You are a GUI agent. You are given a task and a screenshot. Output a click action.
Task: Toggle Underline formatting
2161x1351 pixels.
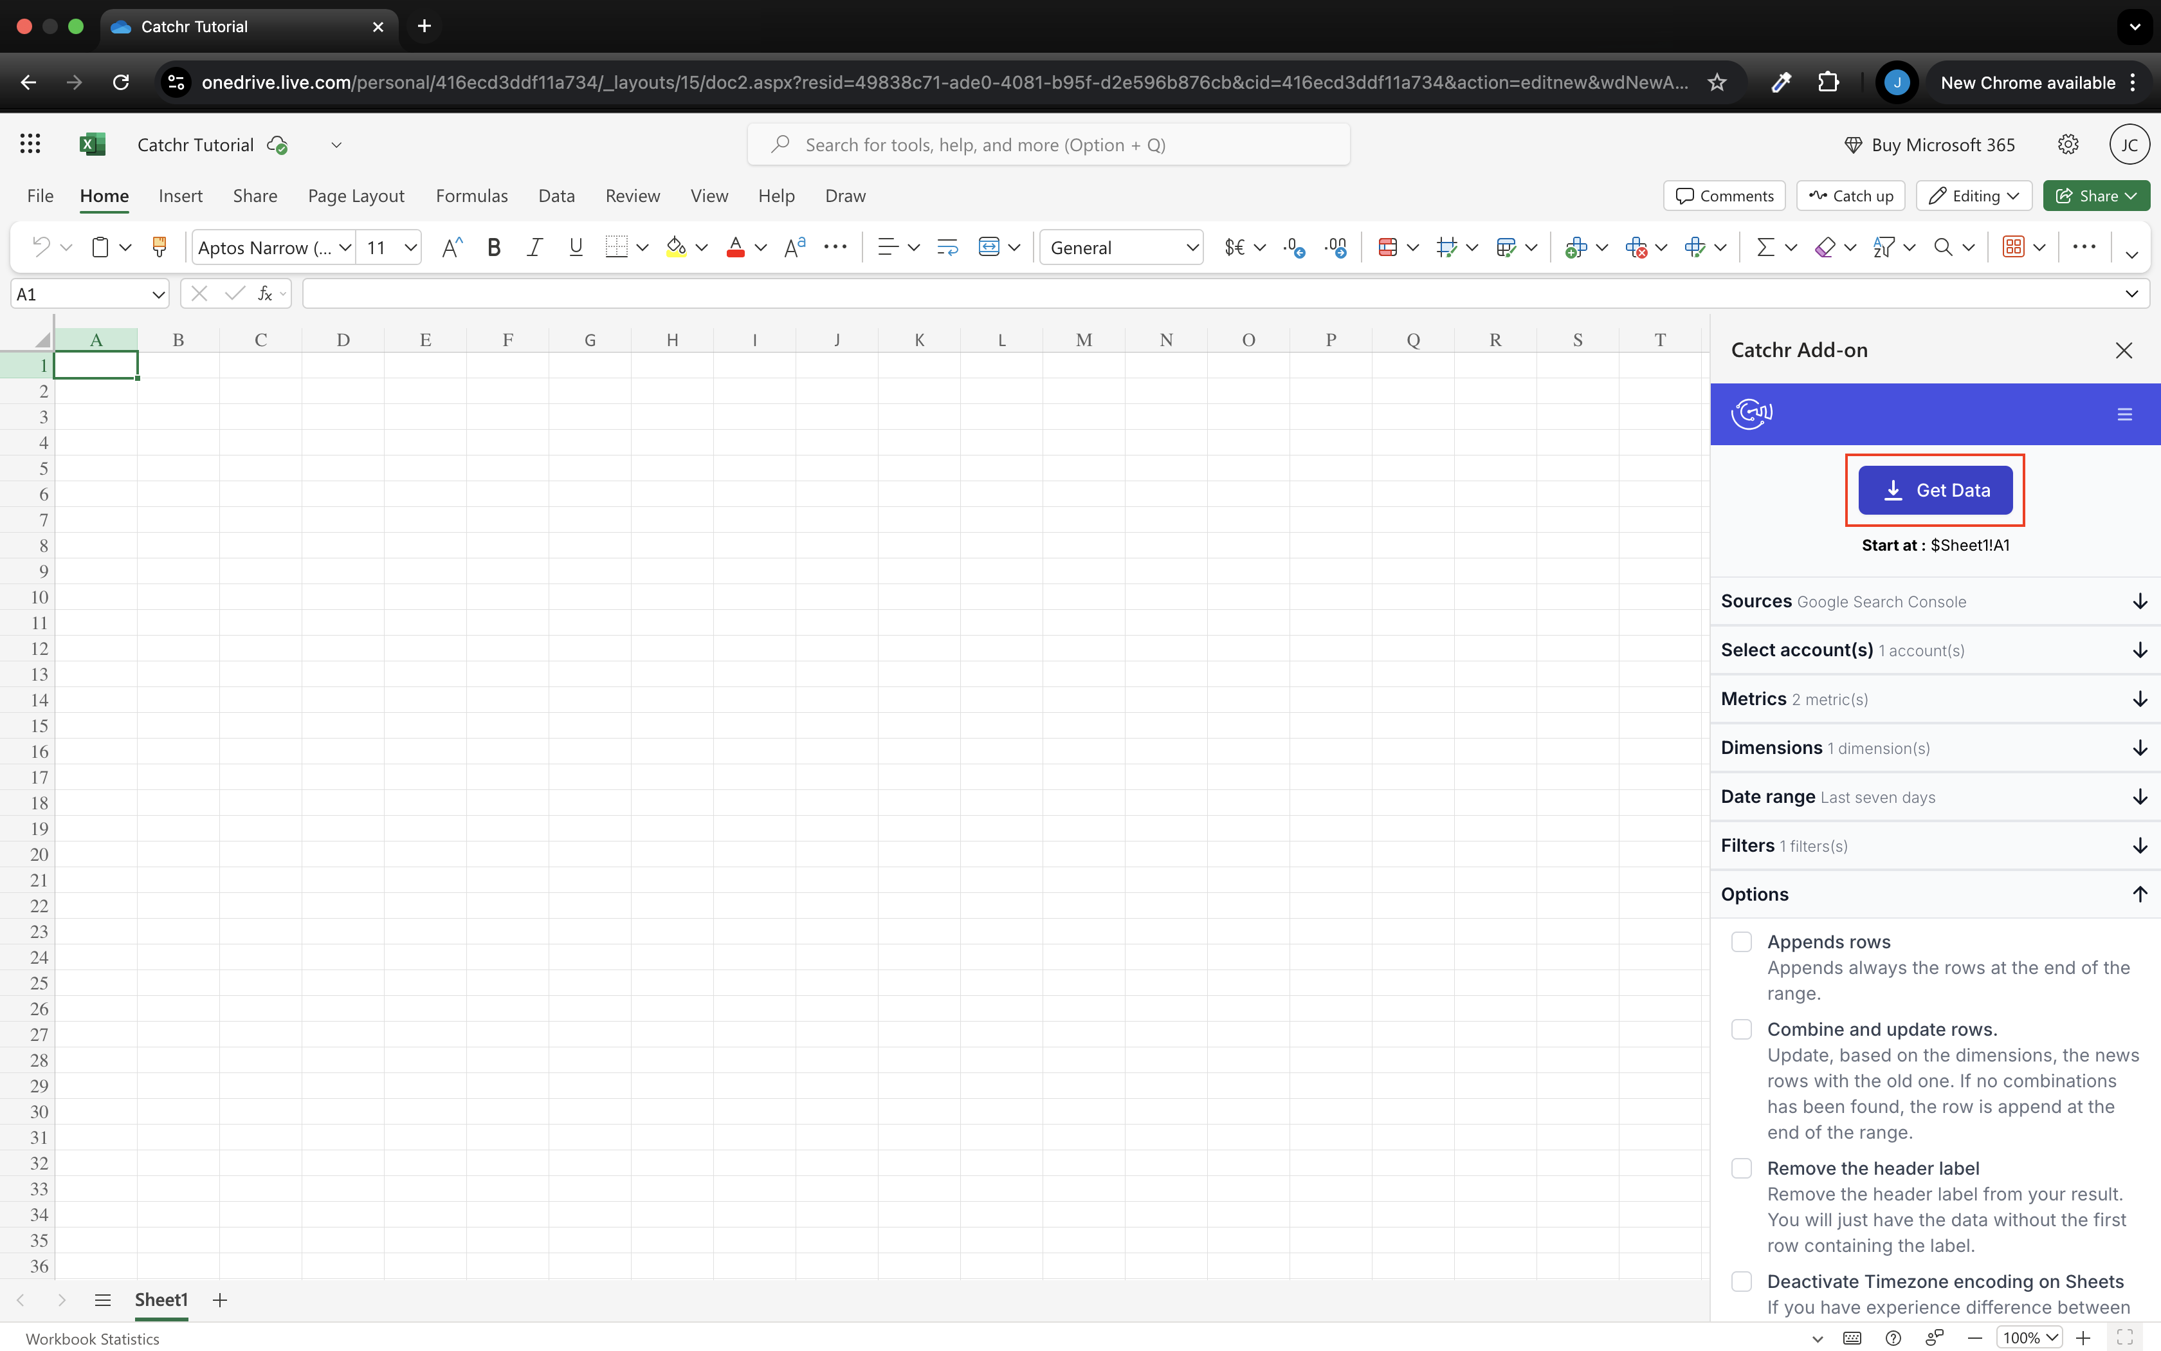(576, 248)
